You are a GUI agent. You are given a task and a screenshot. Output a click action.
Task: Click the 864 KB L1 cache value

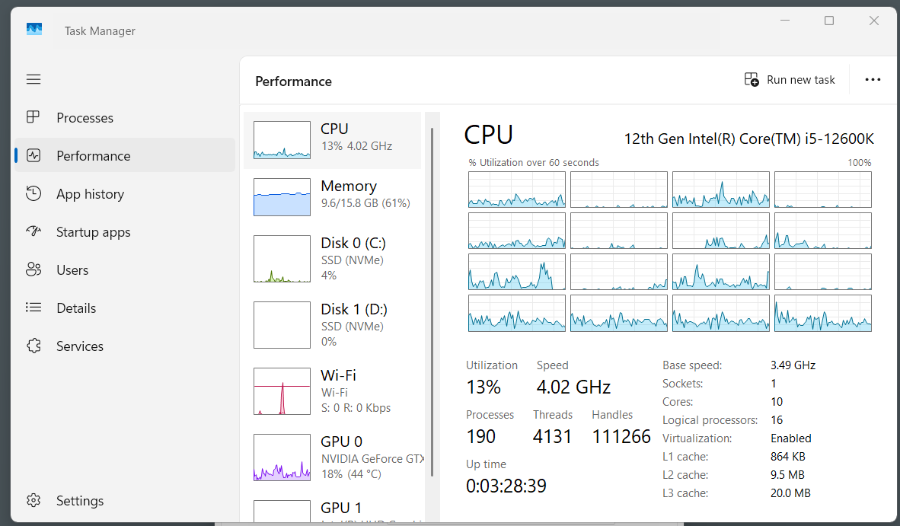pos(787,457)
